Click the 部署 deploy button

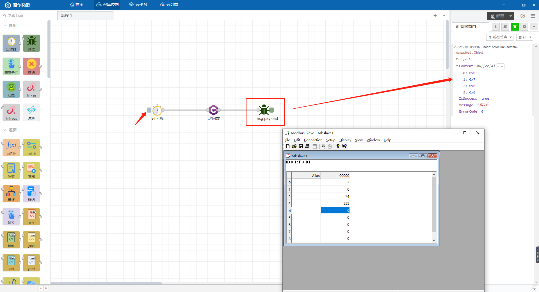coord(497,16)
